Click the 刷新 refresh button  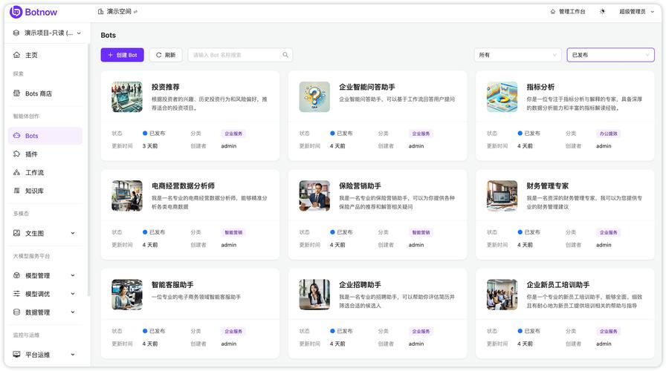click(166, 55)
